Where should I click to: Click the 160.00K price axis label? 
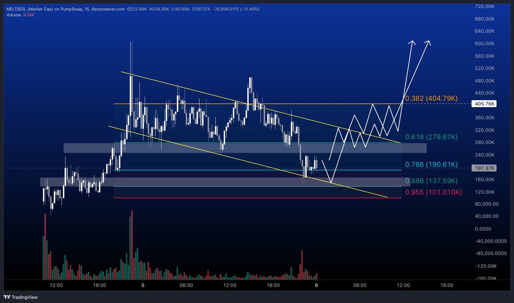485,180
